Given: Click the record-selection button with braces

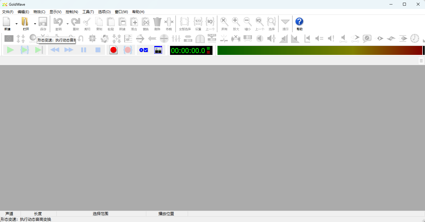Looking at the screenshot, I should [x=128, y=50].
